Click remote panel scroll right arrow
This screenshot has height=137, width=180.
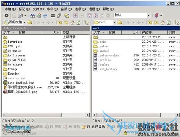point(177,115)
